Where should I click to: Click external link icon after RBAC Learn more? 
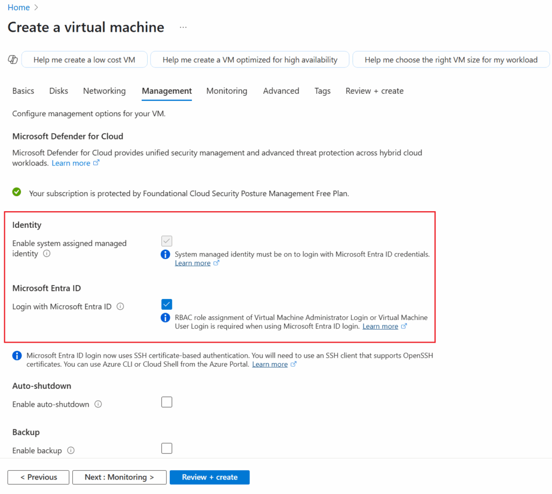pyautogui.click(x=404, y=326)
